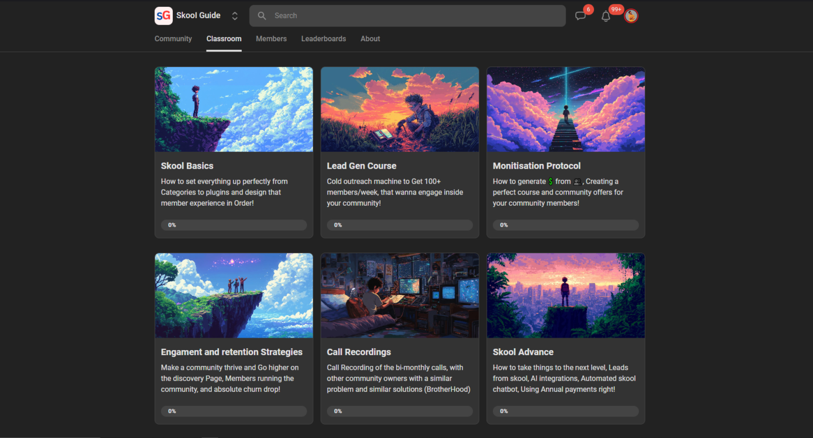The width and height of the screenshot is (813, 438).
Task: Open the notifications bell icon
Action: point(606,16)
